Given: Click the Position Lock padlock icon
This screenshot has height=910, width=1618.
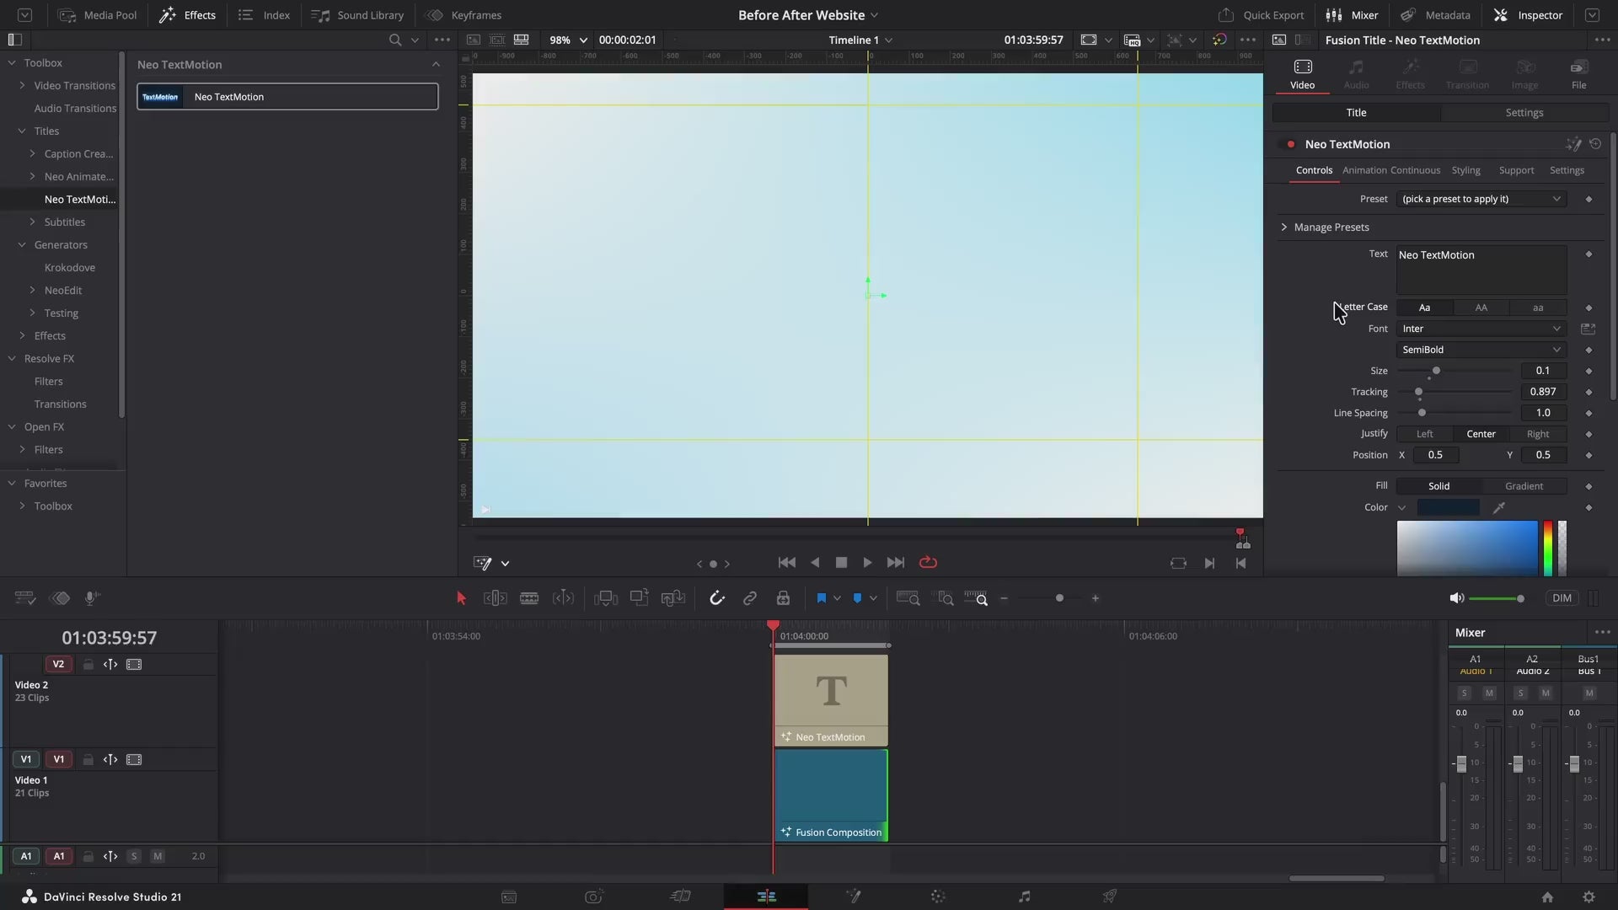Looking at the screenshot, I should [x=783, y=598].
